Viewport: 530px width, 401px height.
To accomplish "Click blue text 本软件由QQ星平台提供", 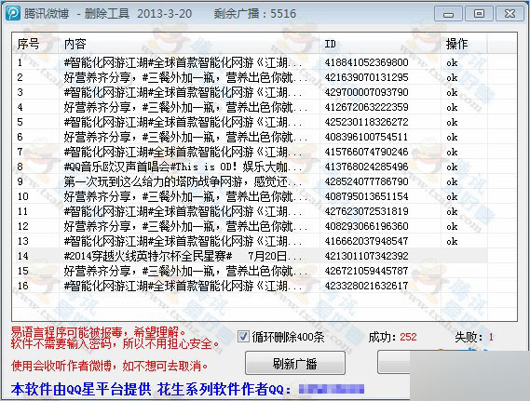I will point(81,389).
